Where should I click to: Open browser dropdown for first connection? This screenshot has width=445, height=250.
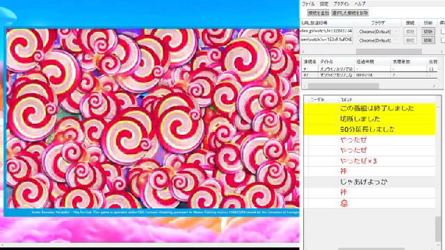tap(378, 32)
